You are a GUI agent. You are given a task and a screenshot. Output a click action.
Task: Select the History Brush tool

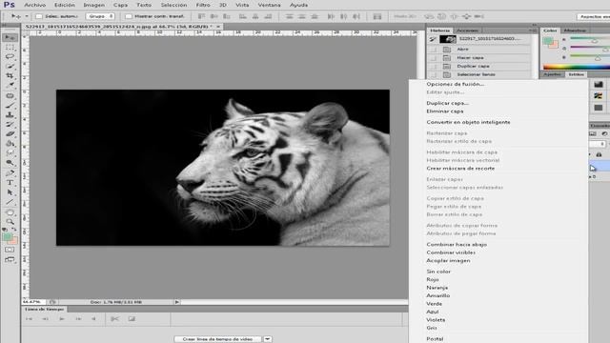pyautogui.click(x=10, y=125)
